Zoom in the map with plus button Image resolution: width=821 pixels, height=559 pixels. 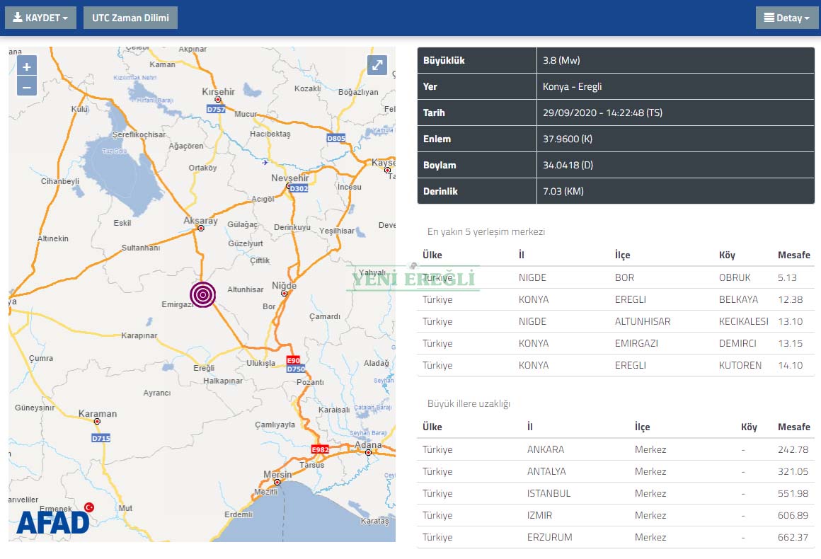[x=27, y=67]
